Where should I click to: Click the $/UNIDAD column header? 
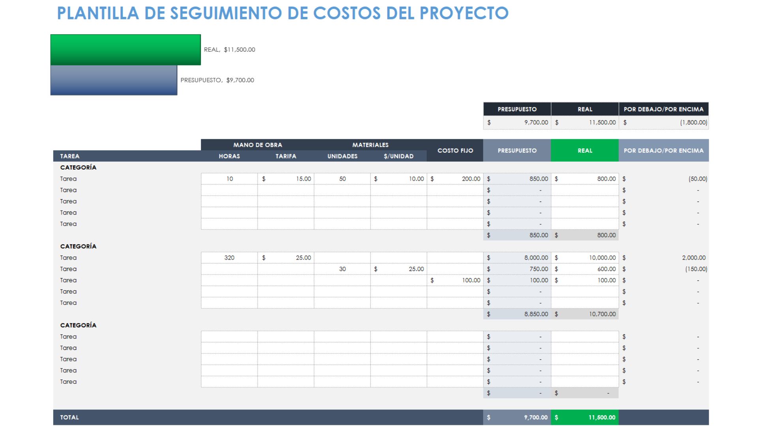[399, 156]
